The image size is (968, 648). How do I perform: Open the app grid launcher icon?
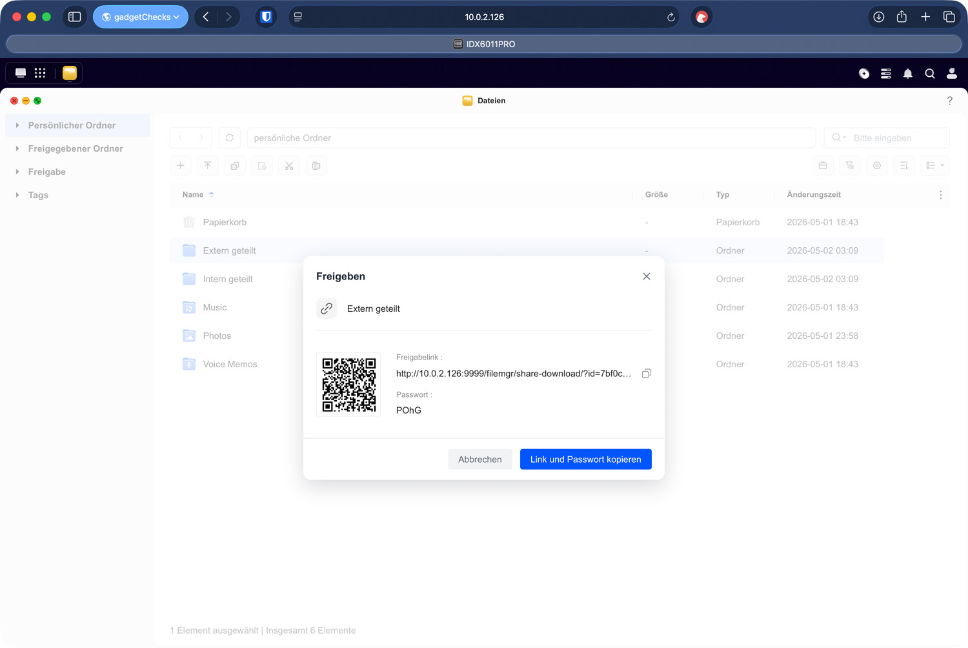(x=40, y=73)
